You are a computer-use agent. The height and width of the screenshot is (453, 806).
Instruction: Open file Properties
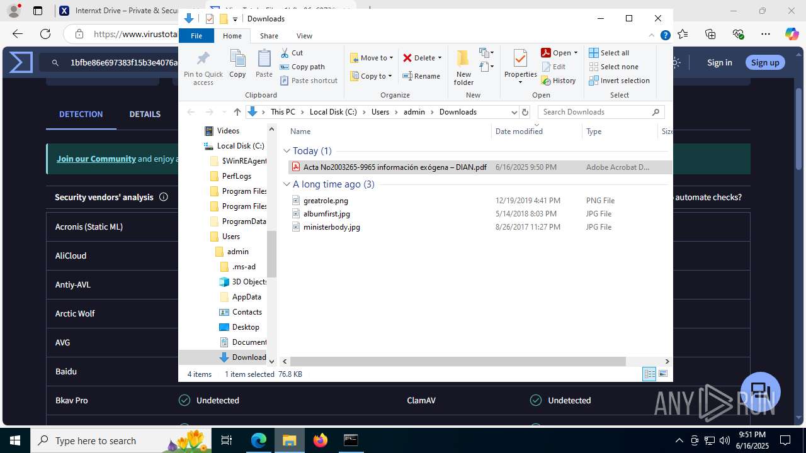coord(520,67)
